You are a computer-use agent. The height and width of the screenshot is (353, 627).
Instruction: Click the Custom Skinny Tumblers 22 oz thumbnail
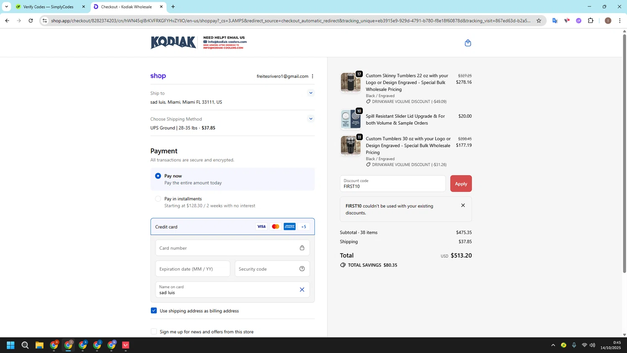[x=351, y=82]
